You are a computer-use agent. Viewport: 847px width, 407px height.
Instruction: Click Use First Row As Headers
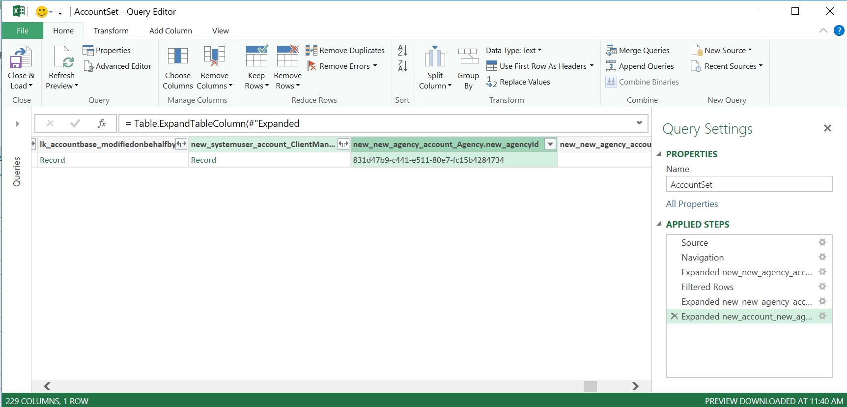pos(540,66)
